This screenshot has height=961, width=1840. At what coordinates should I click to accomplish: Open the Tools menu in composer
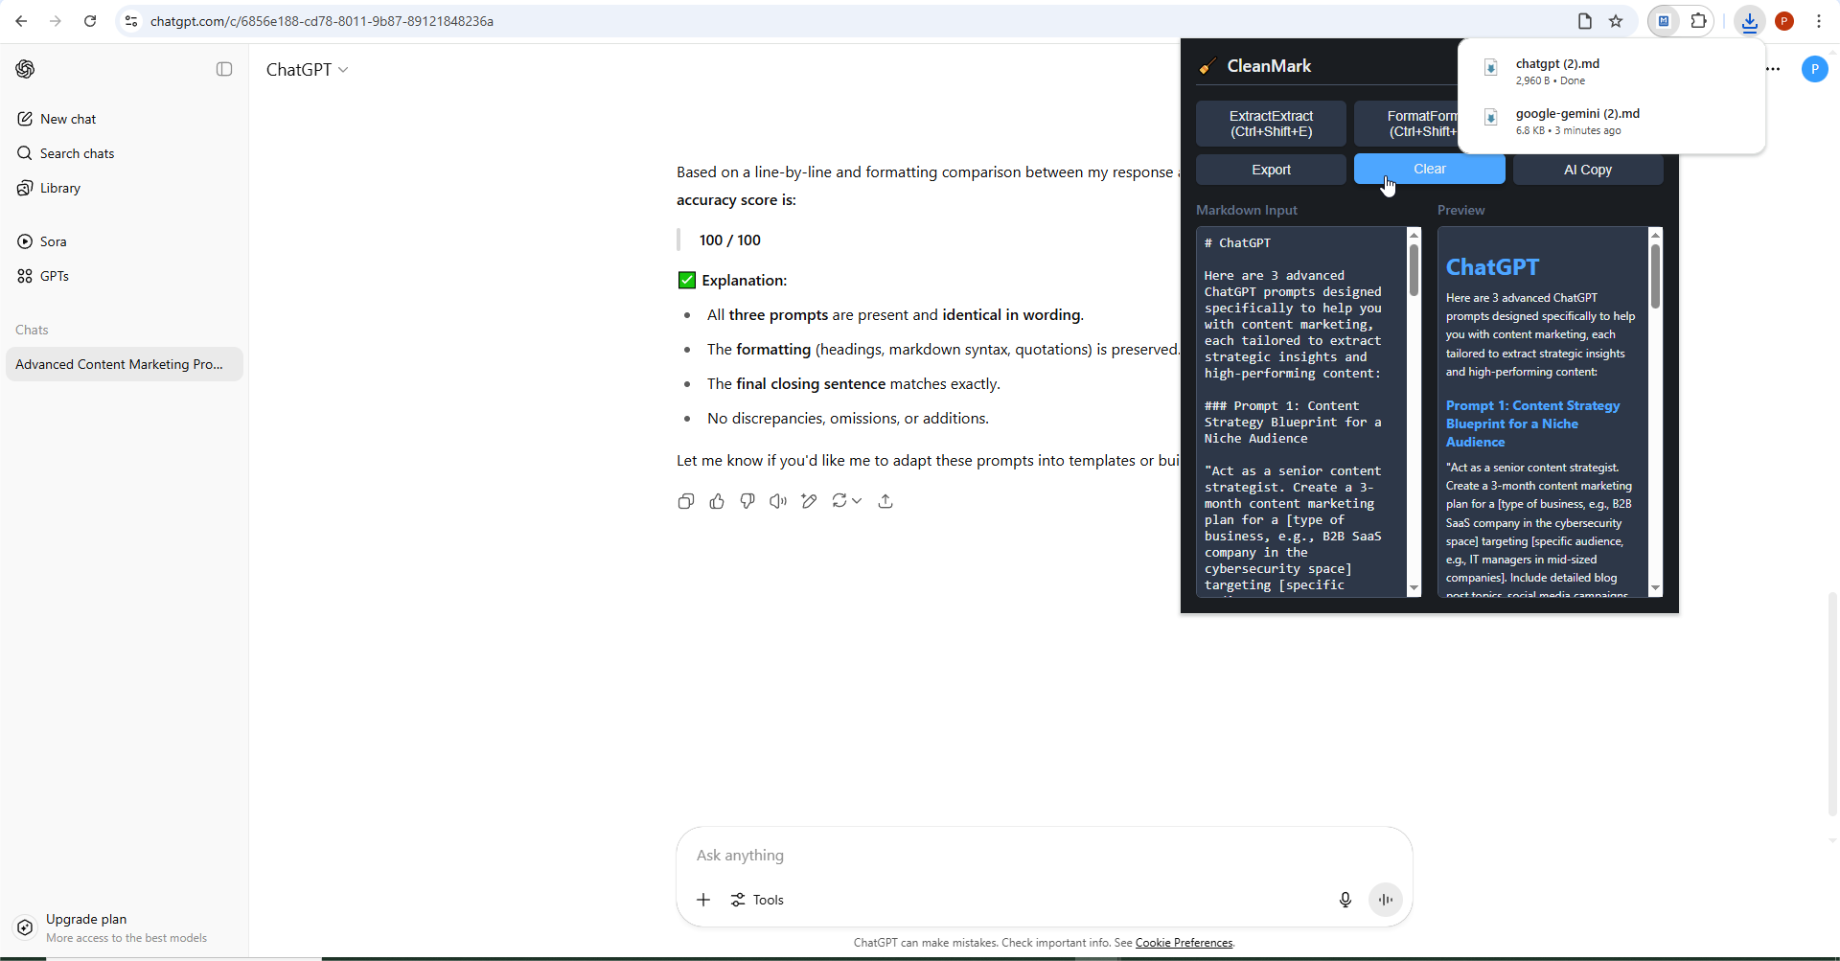(757, 900)
